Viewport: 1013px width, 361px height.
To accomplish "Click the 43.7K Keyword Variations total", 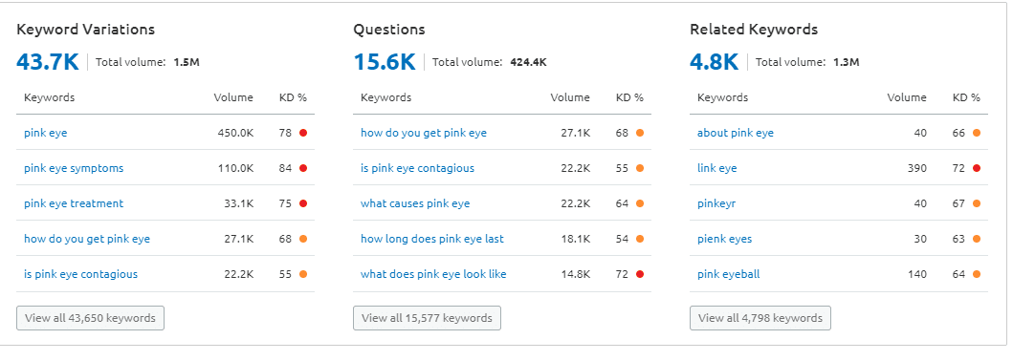I will coord(48,62).
